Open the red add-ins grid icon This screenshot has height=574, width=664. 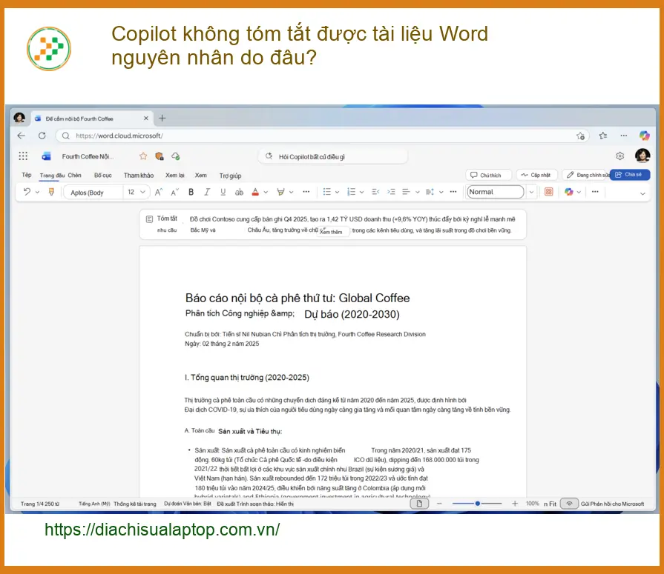(549, 192)
